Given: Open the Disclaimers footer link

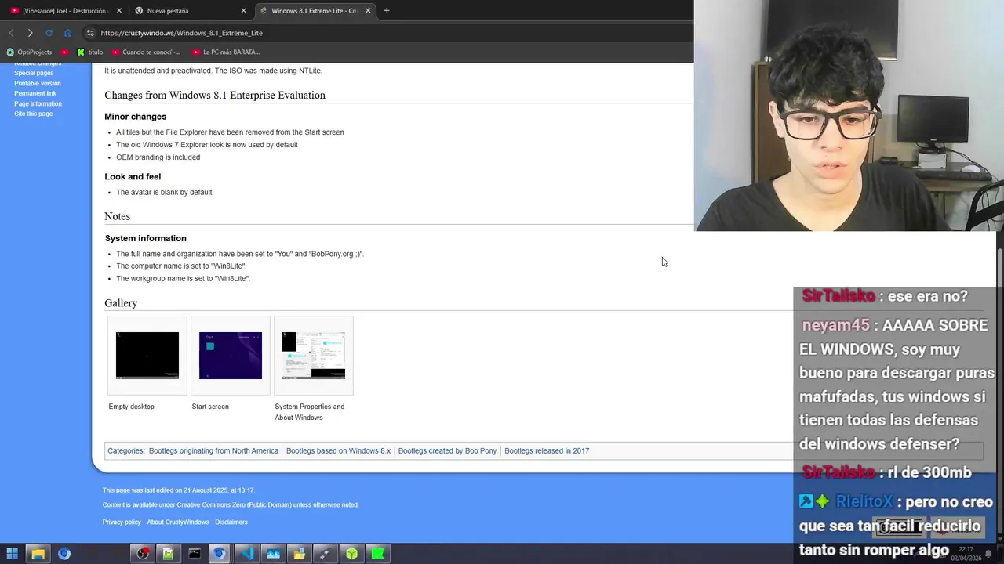Looking at the screenshot, I should click(231, 522).
